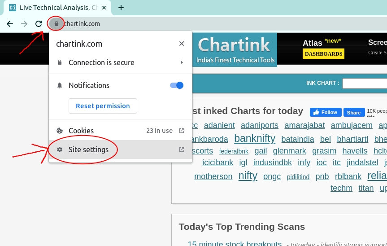
Task: Open indusindbk chart link
Action: (x=273, y=163)
